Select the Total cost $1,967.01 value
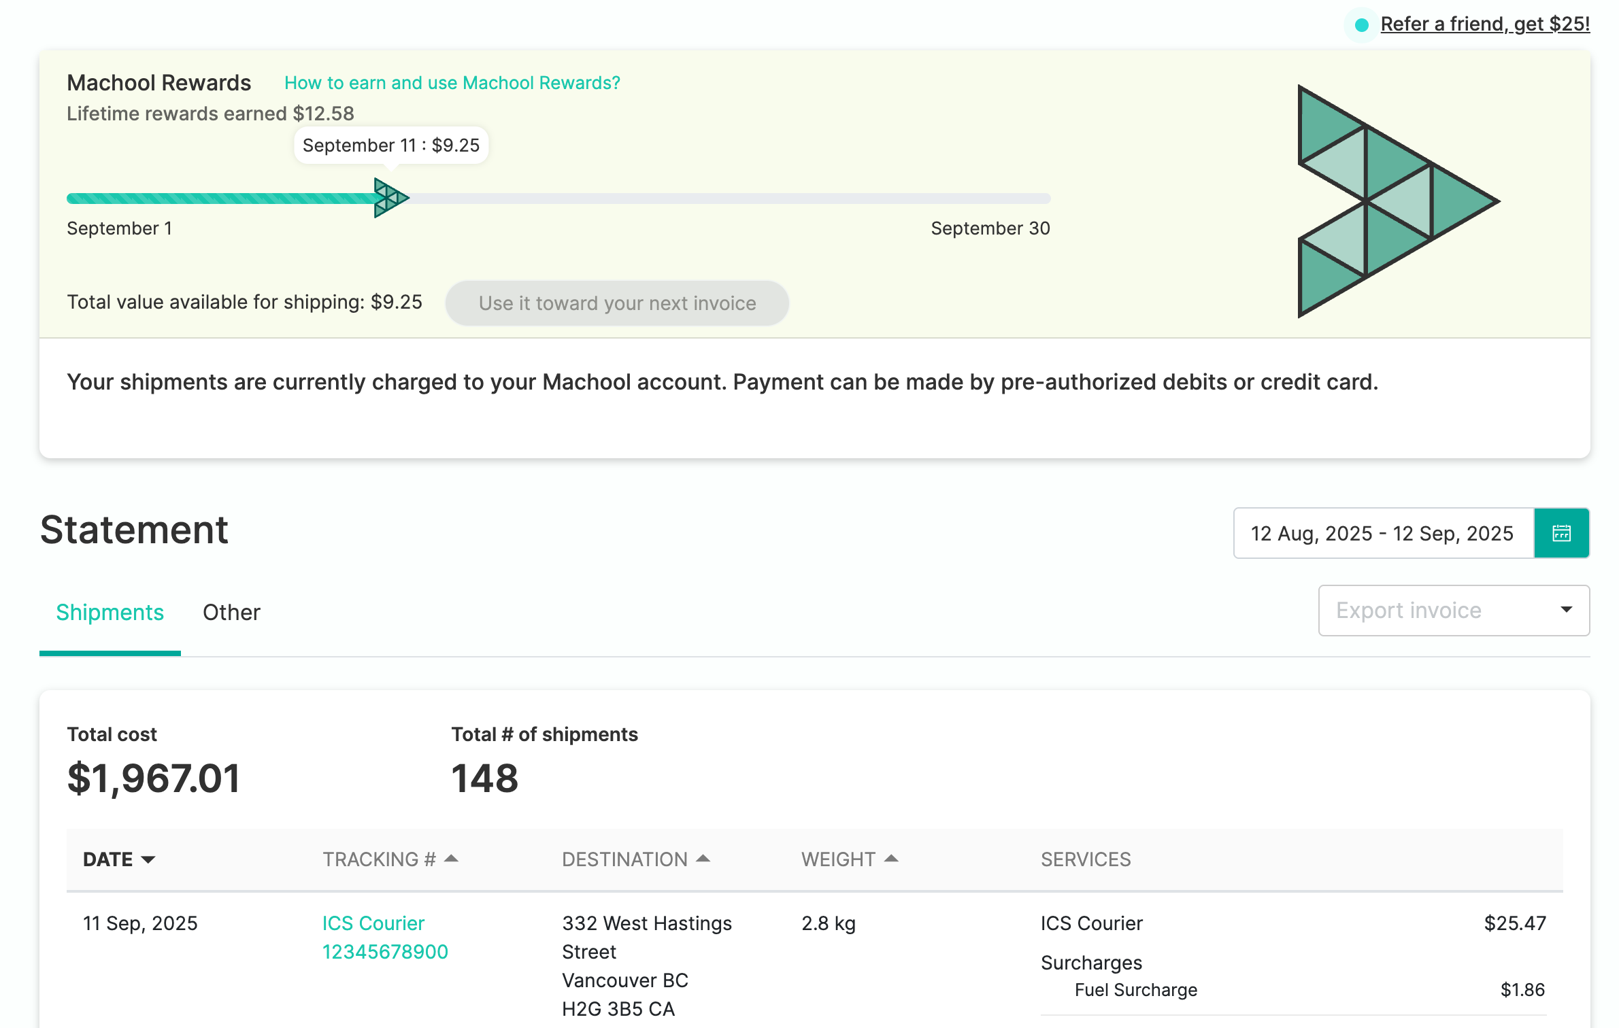1619x1028 pixels. click(154, 778)
